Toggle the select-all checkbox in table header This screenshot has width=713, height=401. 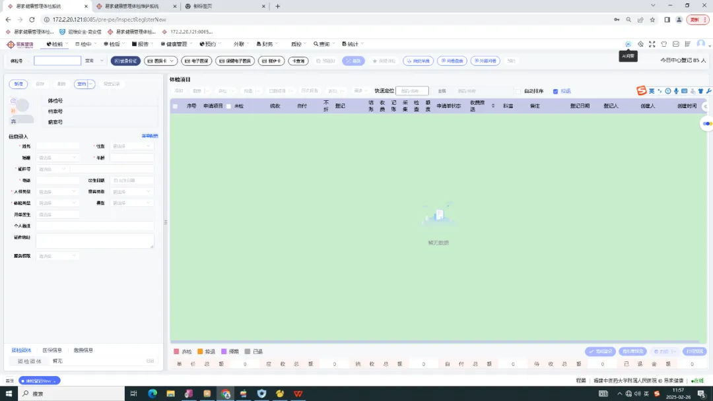(175, 106)
